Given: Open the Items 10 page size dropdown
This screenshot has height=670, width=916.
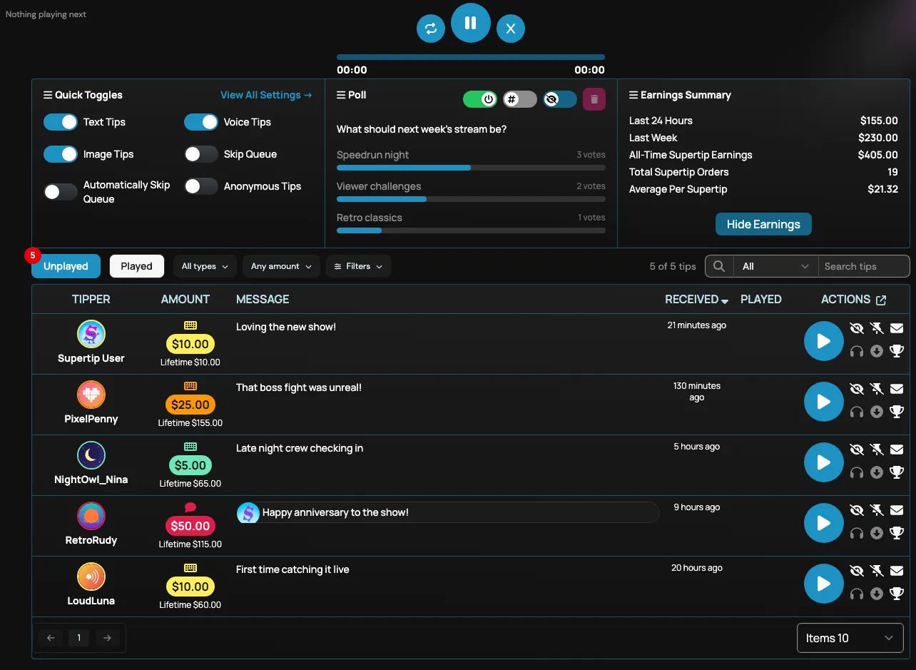Looking at the screenshot, I should (x=850, y=638).
